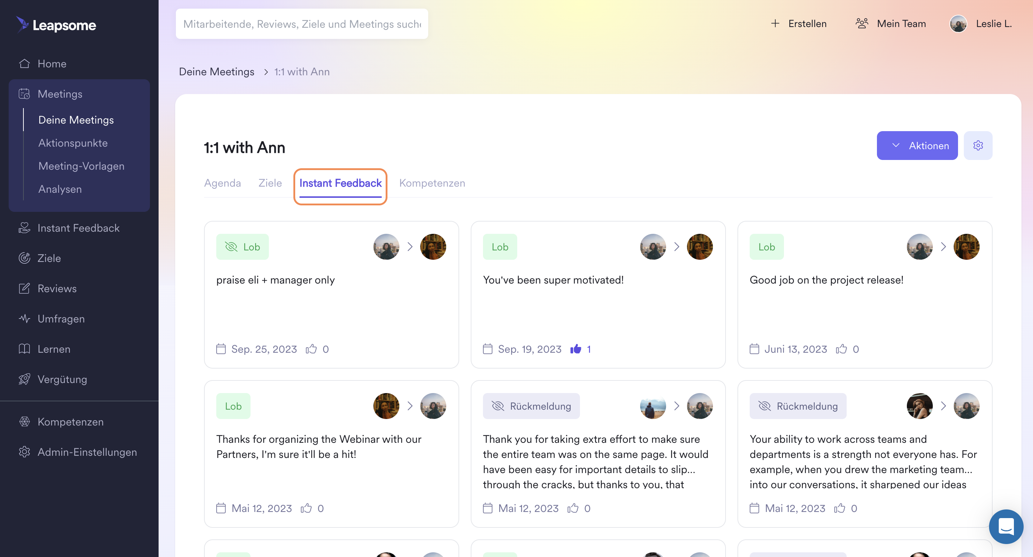Click the Lernen book icon

point(25,349)
